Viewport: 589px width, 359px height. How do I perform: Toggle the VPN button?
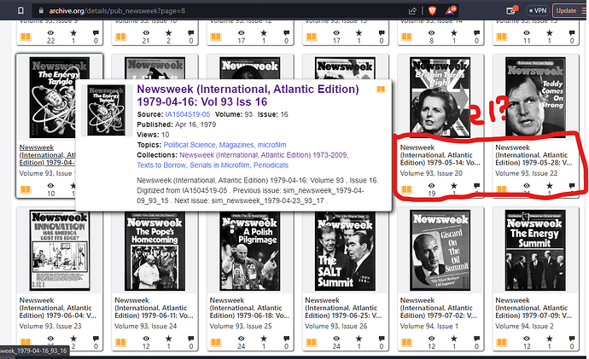pos(538,10)
